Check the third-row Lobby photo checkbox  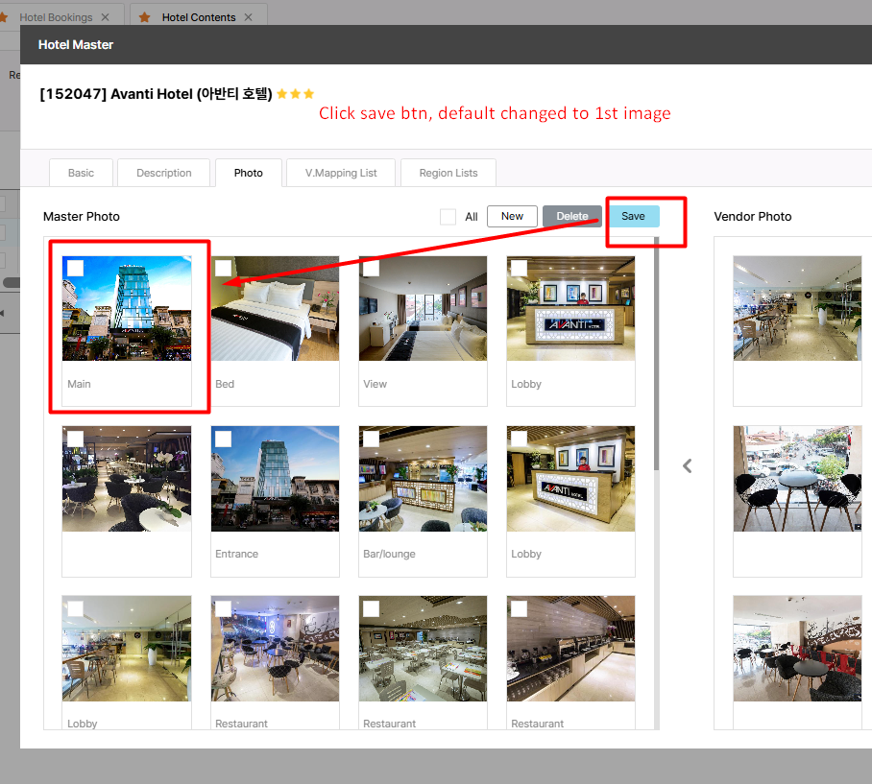click(75, 609)
